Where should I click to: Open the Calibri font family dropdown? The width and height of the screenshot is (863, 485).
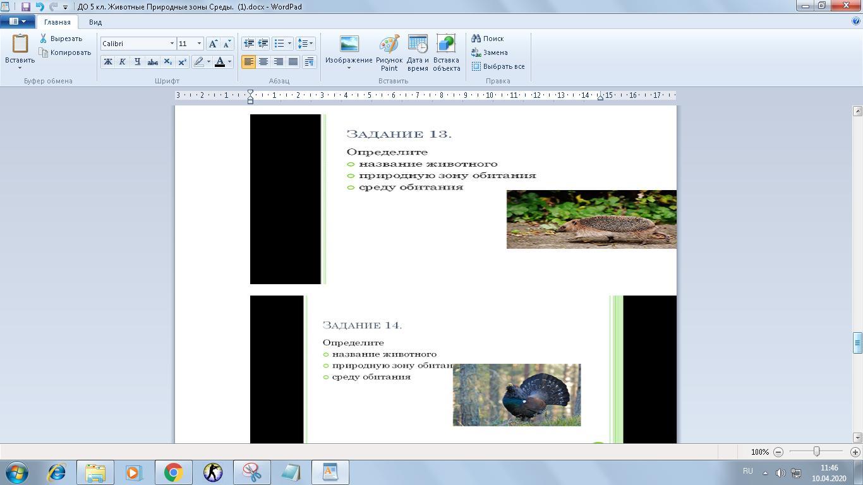click(171, 44)
